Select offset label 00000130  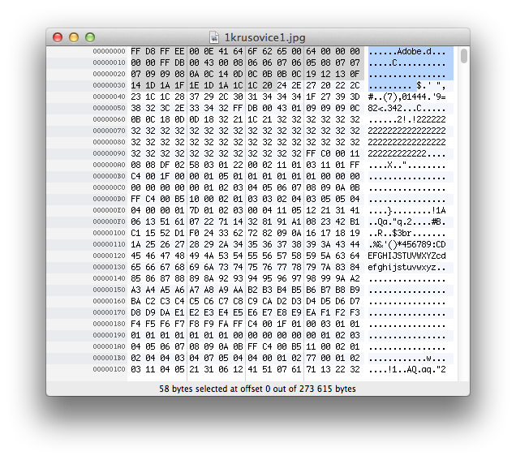coord(109,267)
